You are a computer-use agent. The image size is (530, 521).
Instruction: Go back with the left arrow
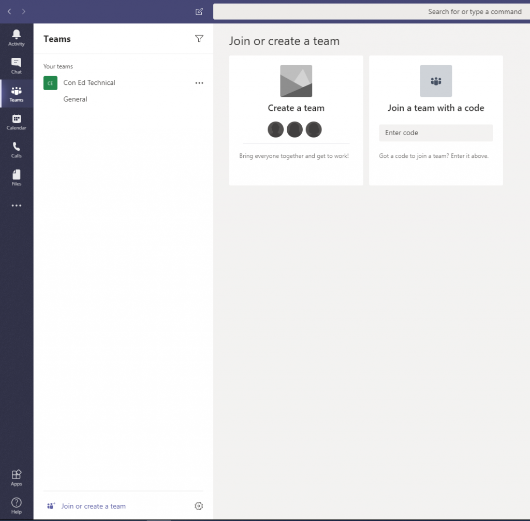coord(9,11)
